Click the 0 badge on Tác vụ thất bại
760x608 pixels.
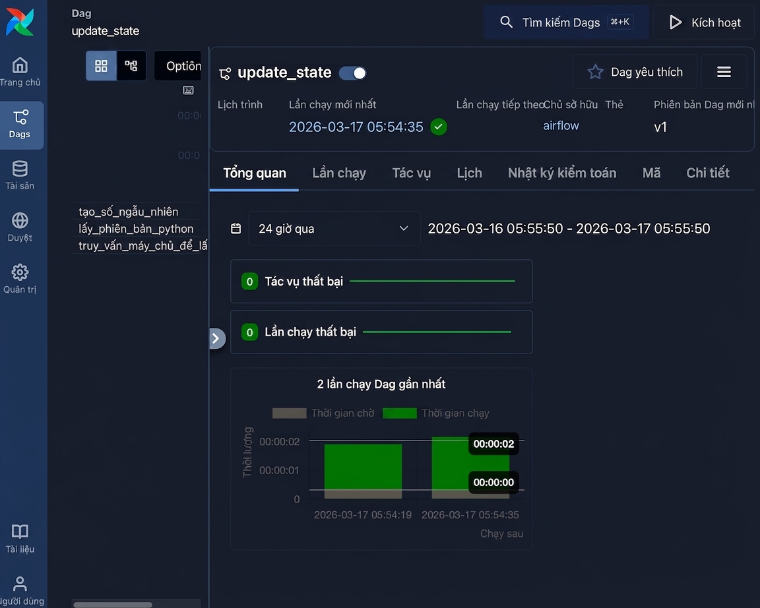point(249,282)
